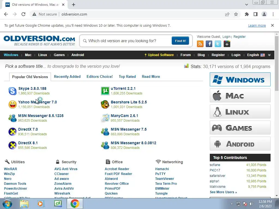Open the WinRAR link under Utilities
Viewport: 279px width, 209px height.
click(11, 169)
